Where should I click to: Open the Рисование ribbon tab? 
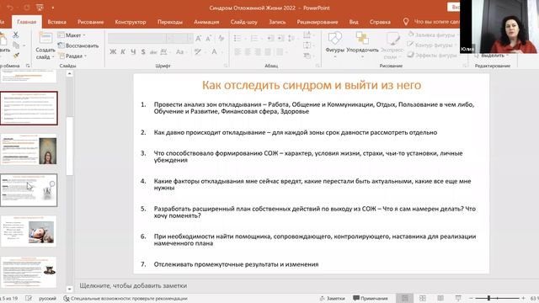point(90,22)
